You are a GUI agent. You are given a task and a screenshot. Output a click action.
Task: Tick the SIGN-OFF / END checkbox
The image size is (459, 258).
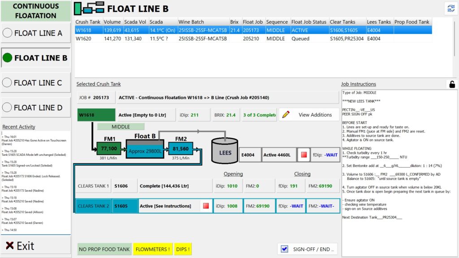284,249
